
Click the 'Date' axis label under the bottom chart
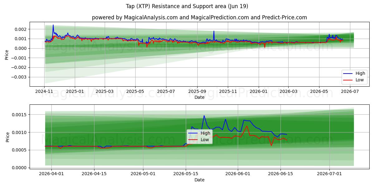[x=199, y=180]
